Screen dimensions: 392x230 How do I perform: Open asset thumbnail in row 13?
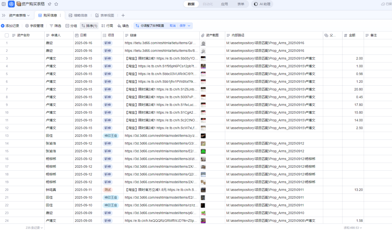[x=203, y=136]
